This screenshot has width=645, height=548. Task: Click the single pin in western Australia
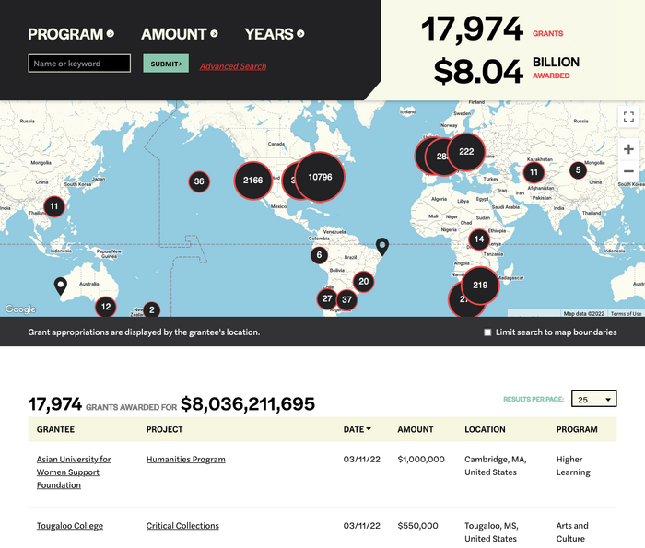61,286
